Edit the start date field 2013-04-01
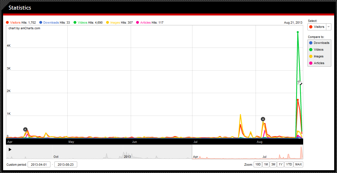Image resolution: width=337 pixels, height=173 pixels. tap(39, 165)
